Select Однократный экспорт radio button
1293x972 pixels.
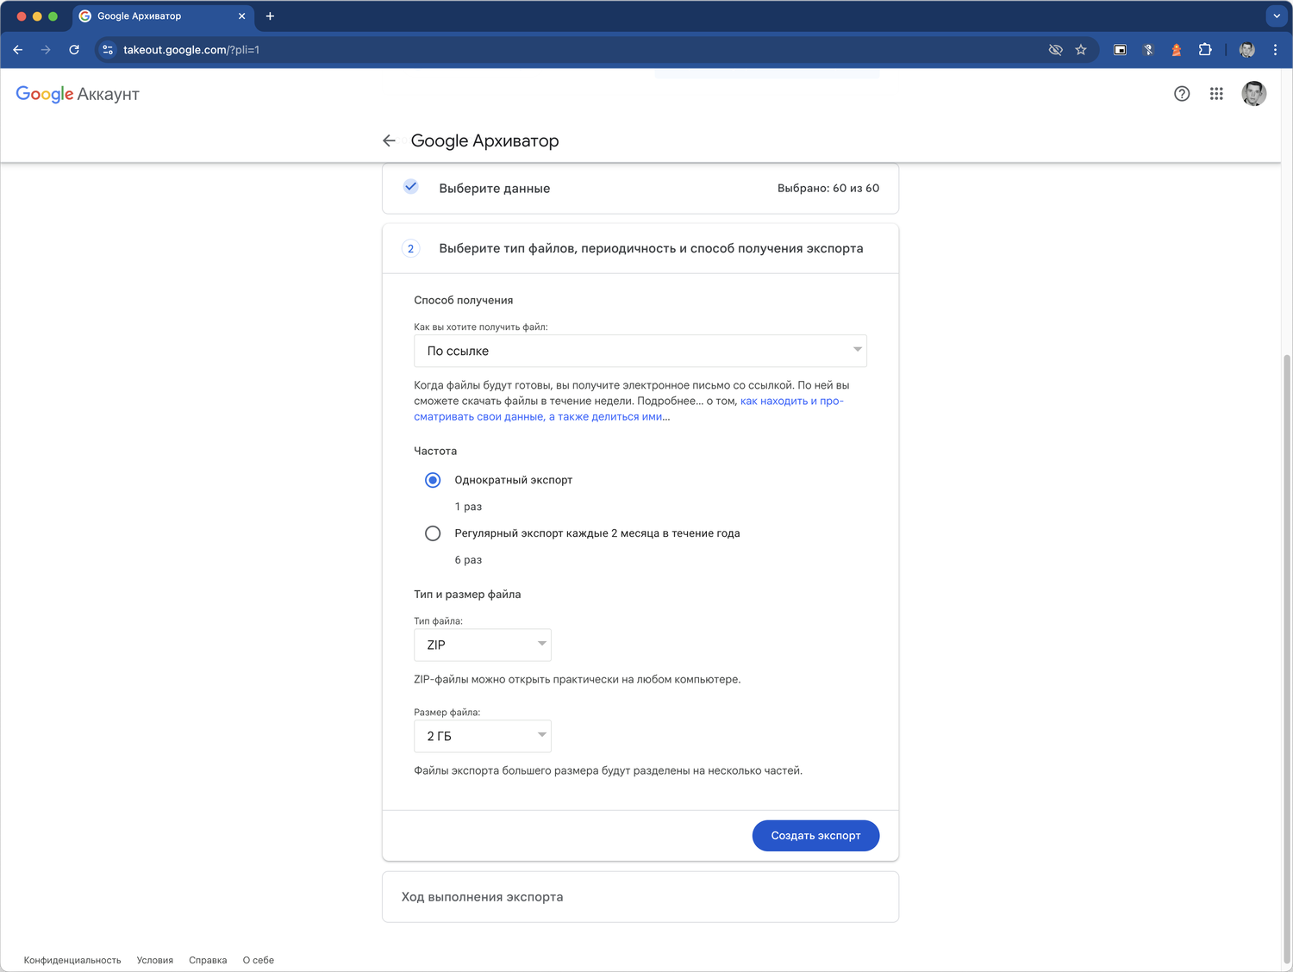433,480
